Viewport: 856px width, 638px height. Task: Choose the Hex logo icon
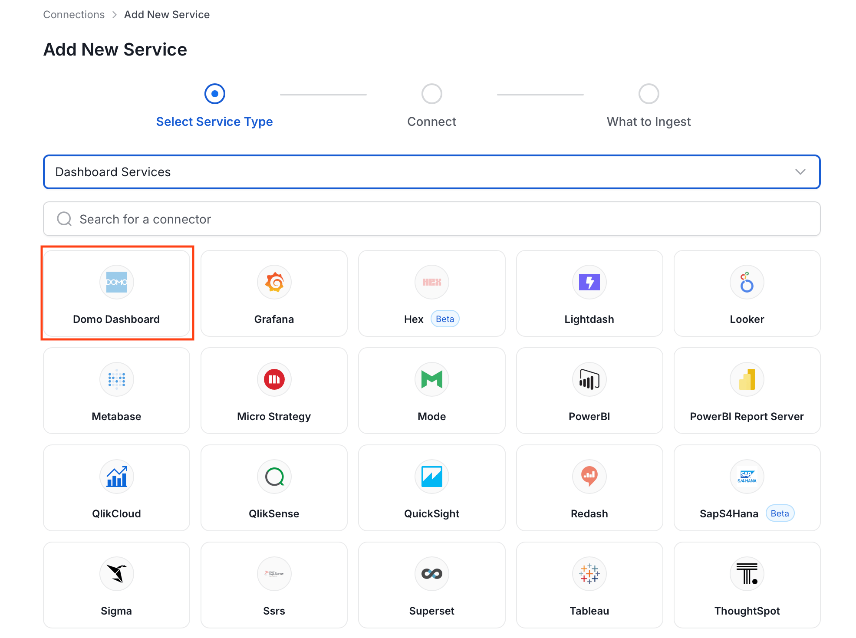431,282
